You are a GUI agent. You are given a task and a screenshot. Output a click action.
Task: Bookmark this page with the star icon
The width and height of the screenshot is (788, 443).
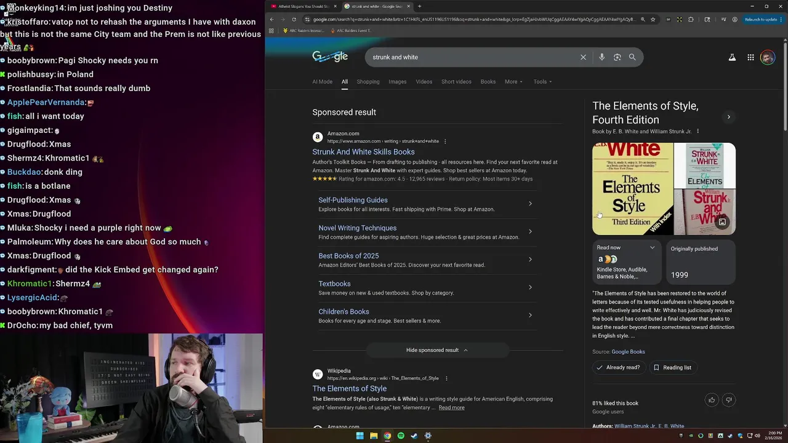(x=653, y=19)
